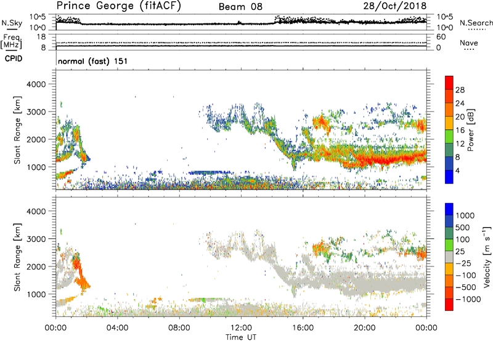Click the "12" value on the Power colorbar
The width and height of the screenshot is (493, 341).
coord(460,144)
